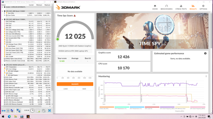Expand the Core Clocks sensor row
The image size is (213, 119).
coord(4,15)
